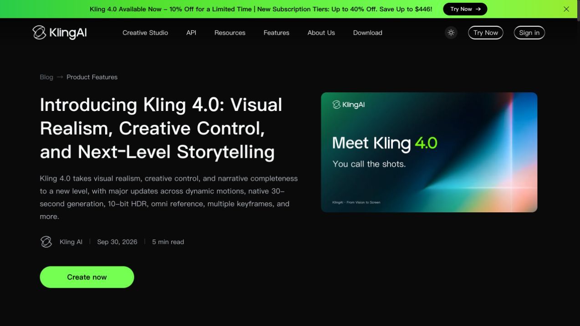
Task: Open the Resources menu
Action: click(230, 33)
